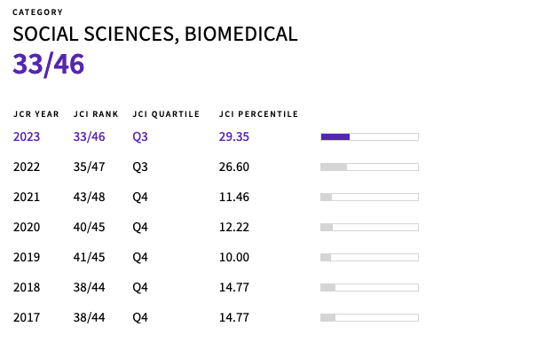Click the 2023 percentile value 29.35
The width and height of the screenshot is (560, 342).
pyautogui.click(x=234, y=136)
